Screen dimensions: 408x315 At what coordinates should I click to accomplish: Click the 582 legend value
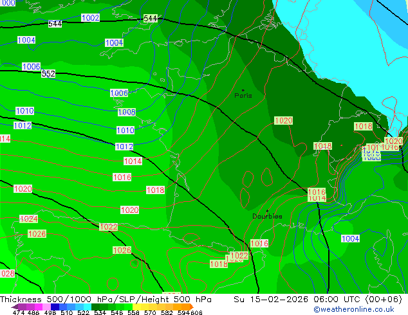tap(167, 312)
